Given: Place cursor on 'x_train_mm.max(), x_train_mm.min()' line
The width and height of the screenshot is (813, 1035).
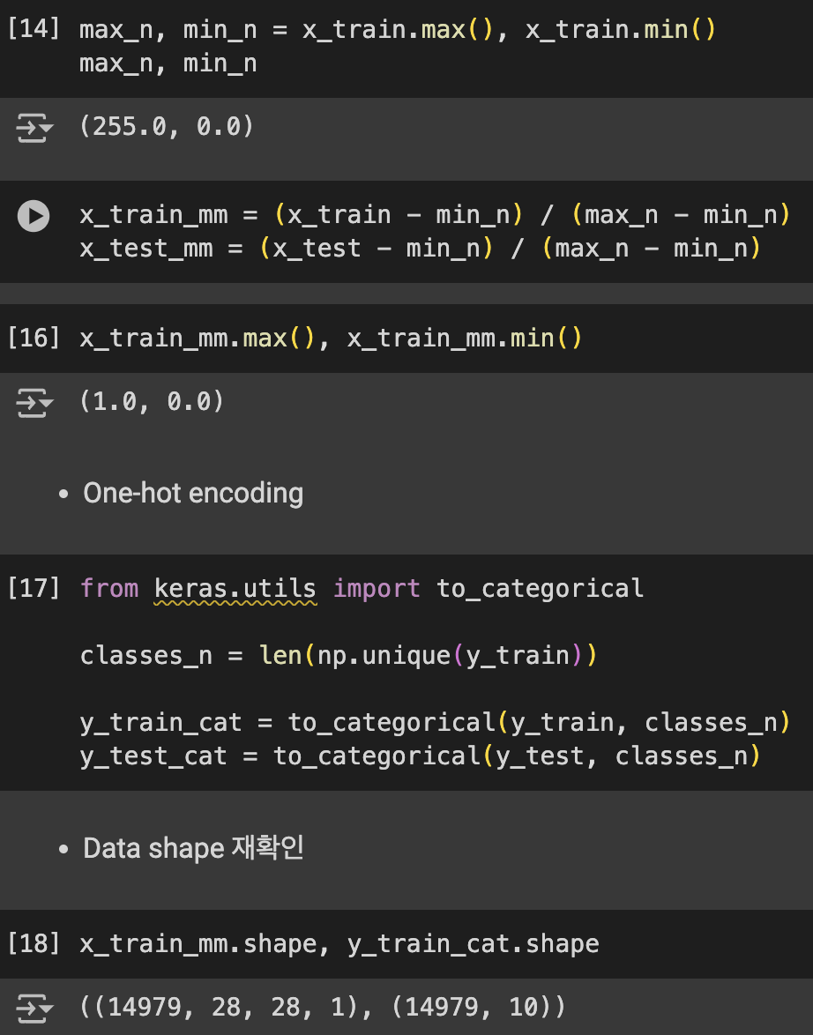Looking at the screenshot, I should [x=331, y=338].
